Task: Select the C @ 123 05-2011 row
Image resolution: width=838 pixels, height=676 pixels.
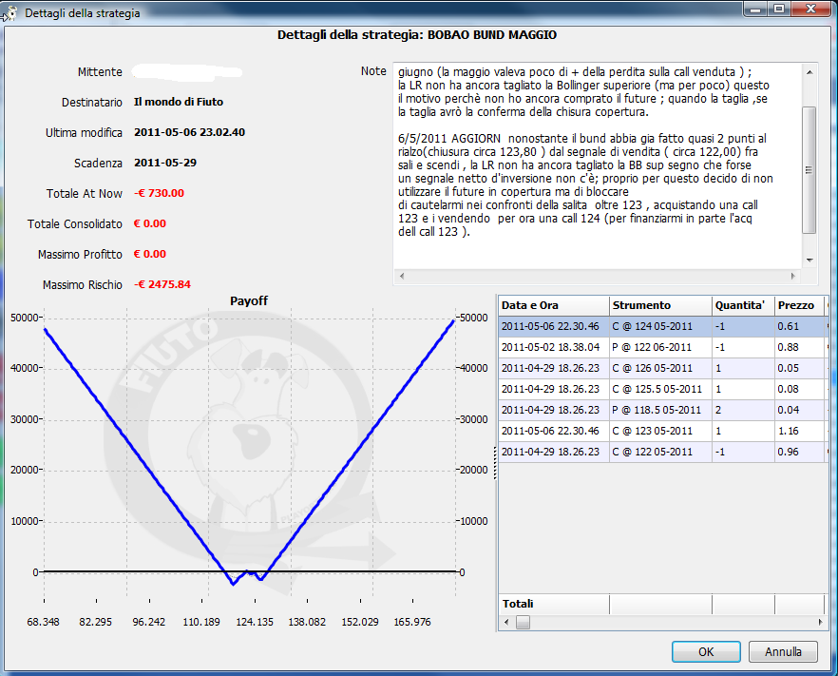Action: coord(663,431)
